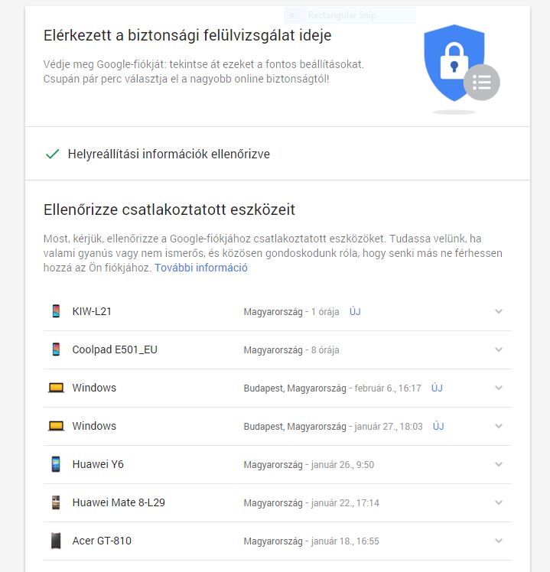Click the January 27 Windows laptop icon
This screenshot has height=572, width=550.
tap(56, 426)
